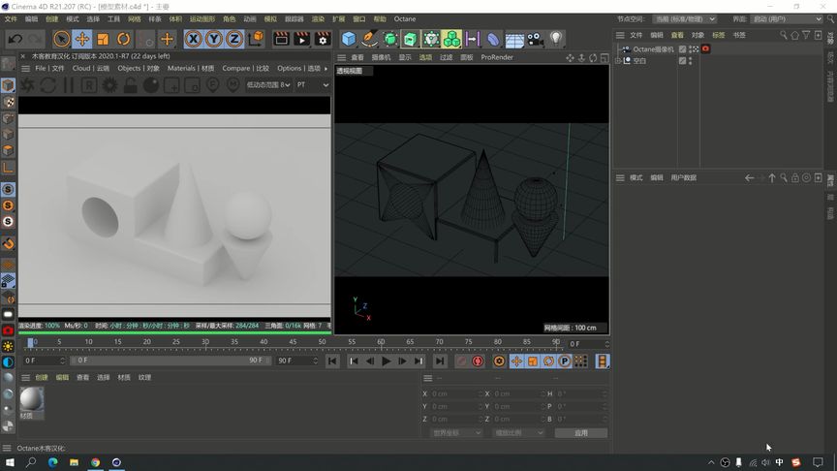Open the Light object icon
The width and height of the screenshot is (837, 471).
click(556, 39)
